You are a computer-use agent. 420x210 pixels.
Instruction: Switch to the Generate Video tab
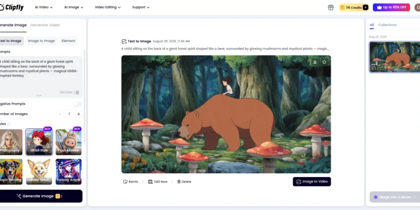(45, 25)
